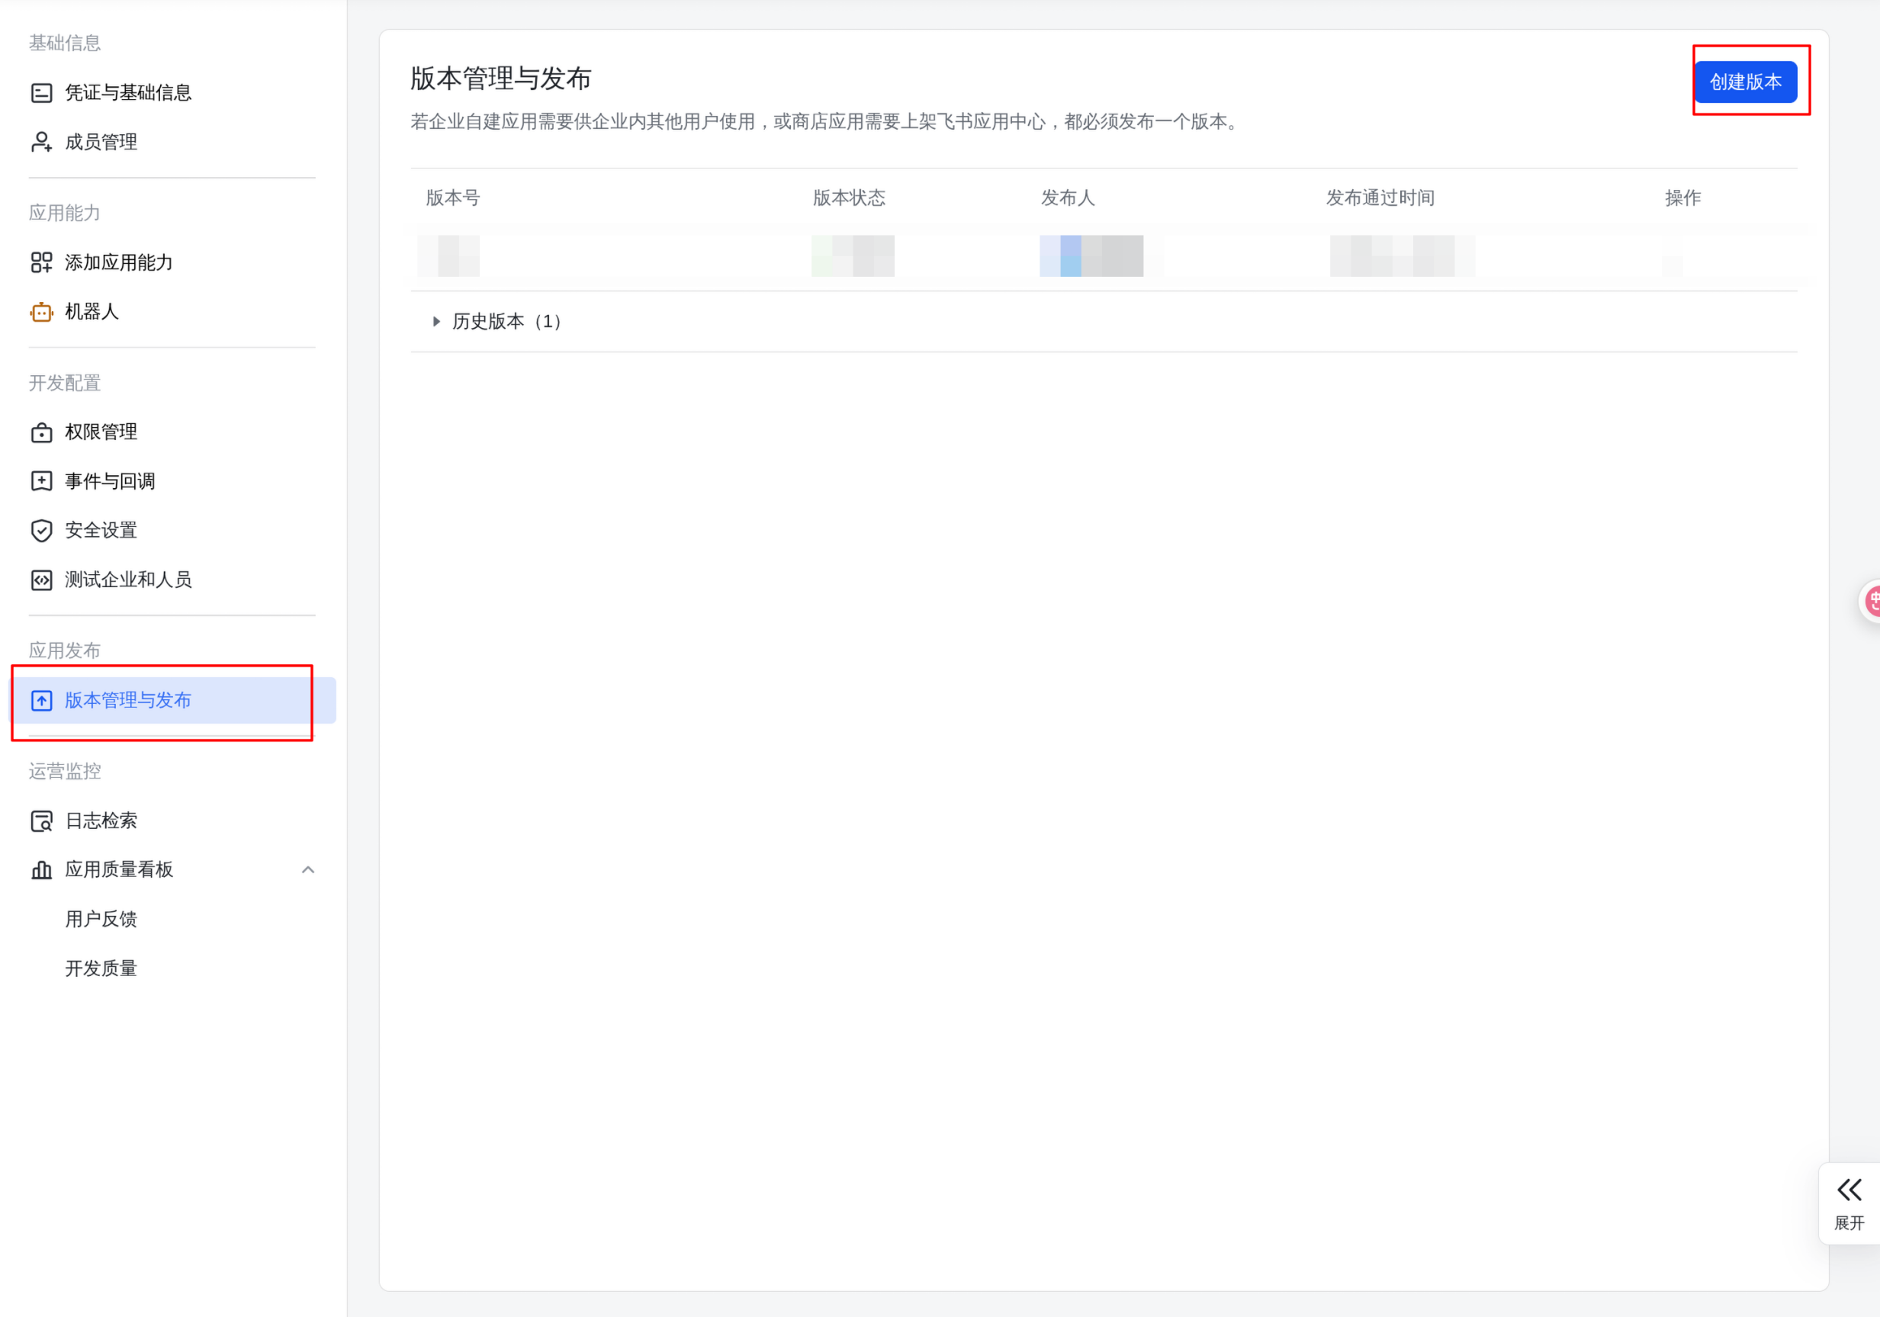Click the 日志检索 search-log icon
Image resolution: width=1880 pixels, height=1317 pixels.
pyautogui.click(x=42, y=821)
